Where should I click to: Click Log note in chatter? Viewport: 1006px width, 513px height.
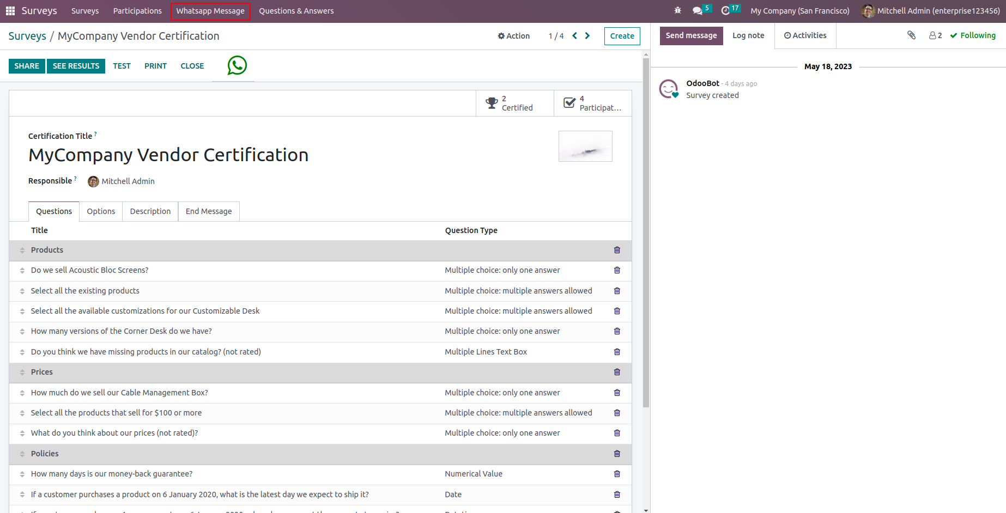coord(748,35)
